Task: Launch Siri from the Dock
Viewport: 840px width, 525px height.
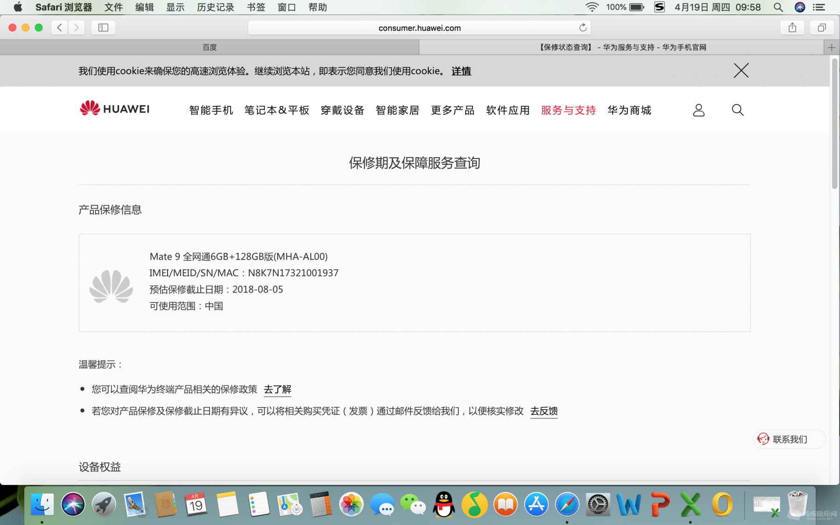Action: [73, 504]
